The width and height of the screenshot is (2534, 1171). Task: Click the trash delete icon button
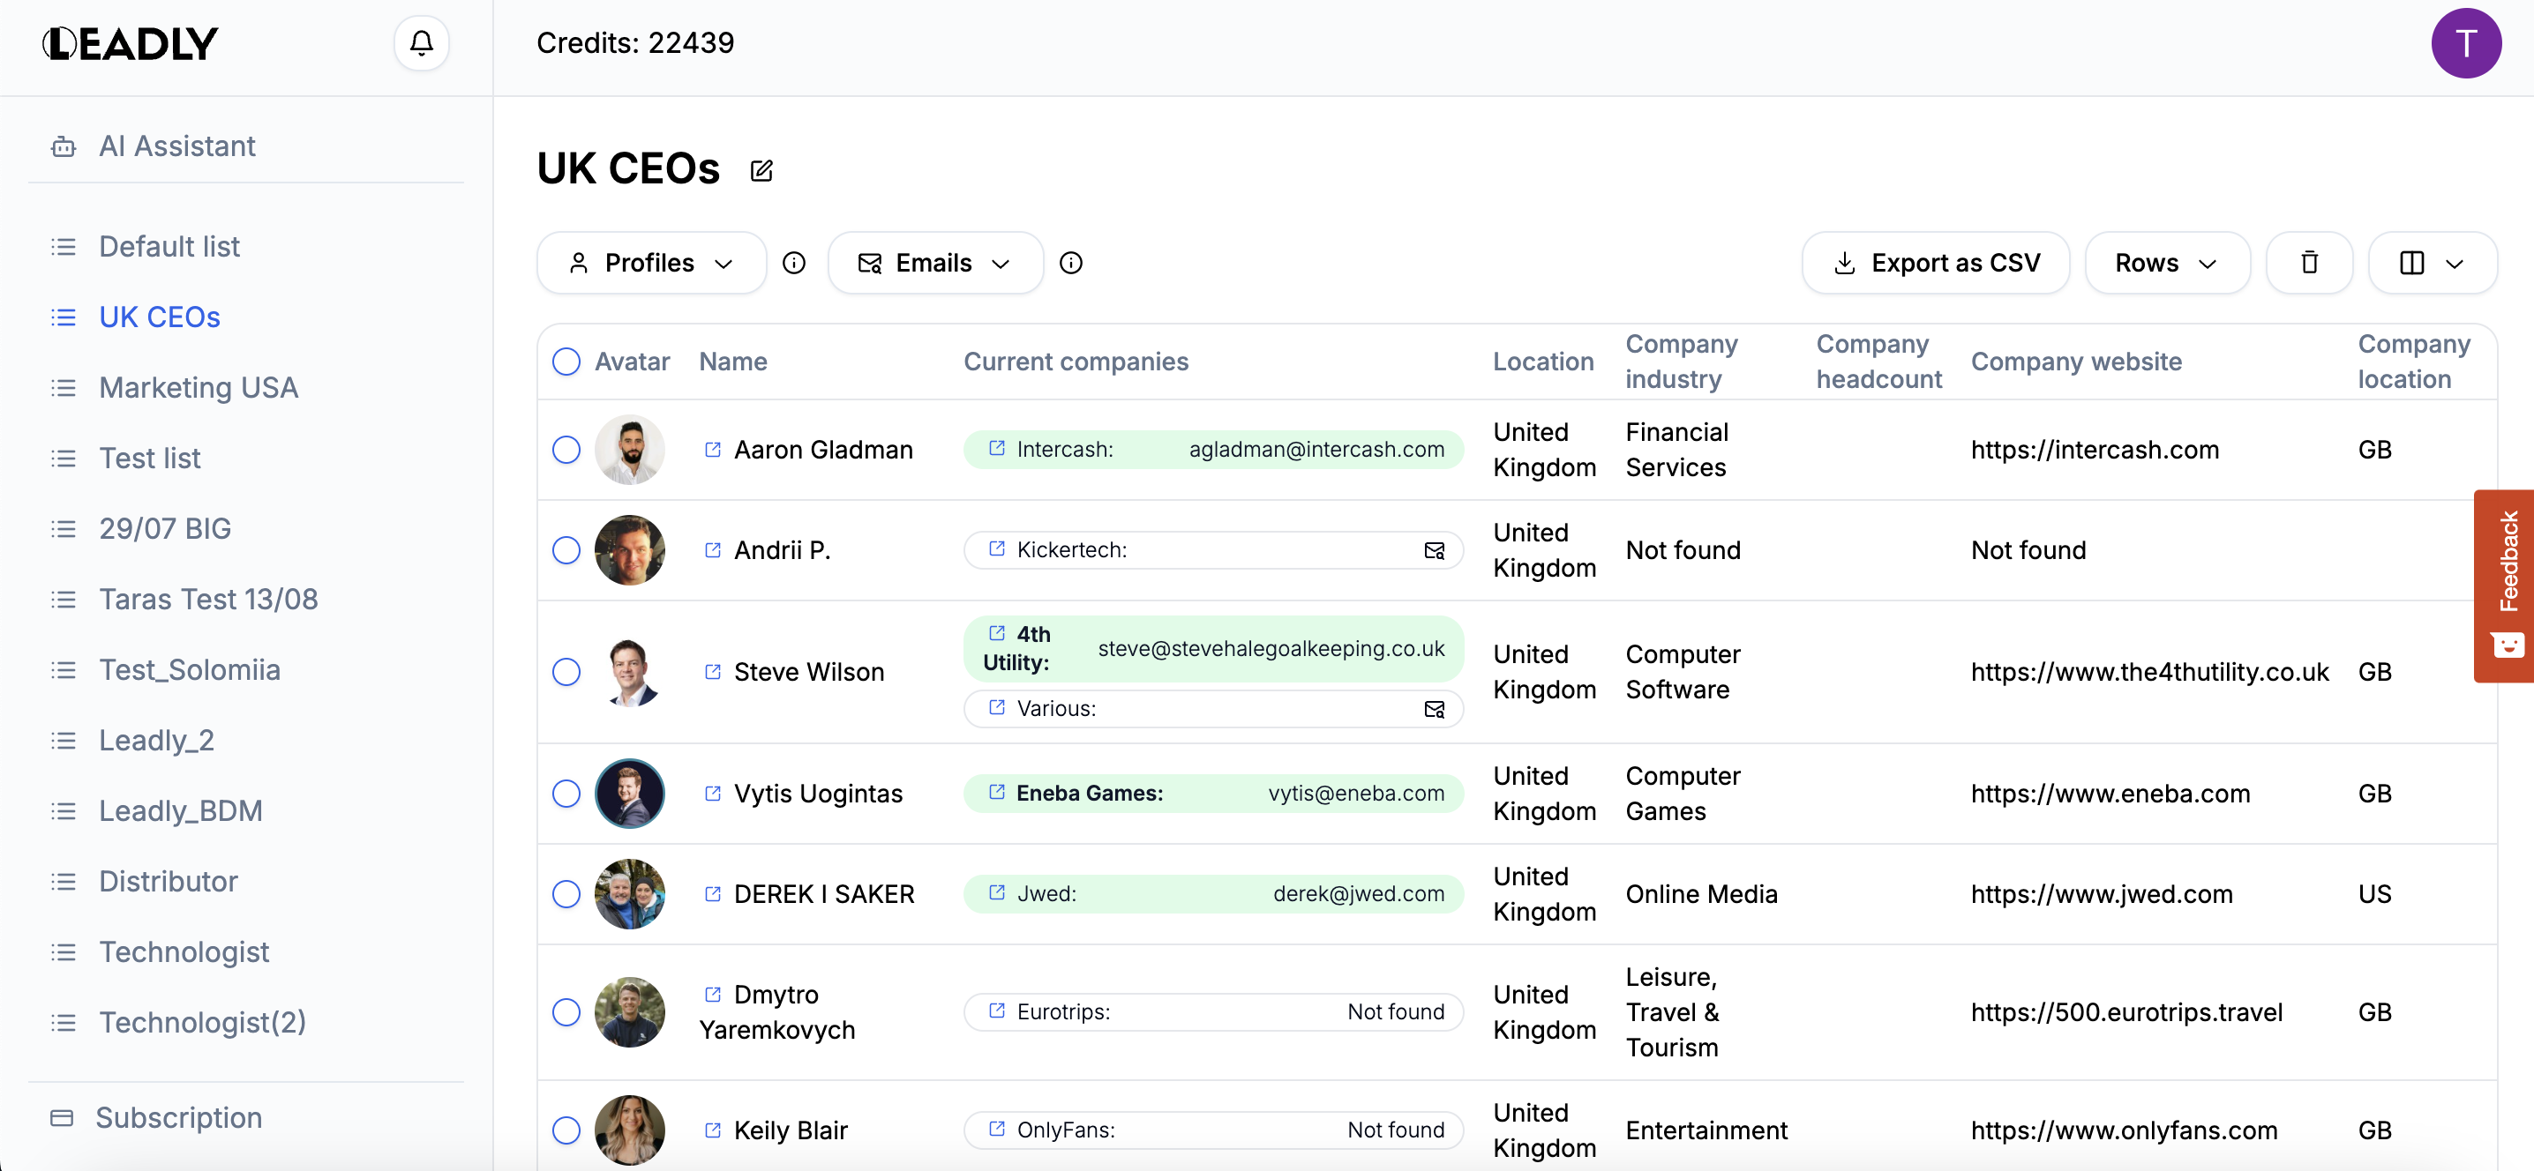point(2309,263)
